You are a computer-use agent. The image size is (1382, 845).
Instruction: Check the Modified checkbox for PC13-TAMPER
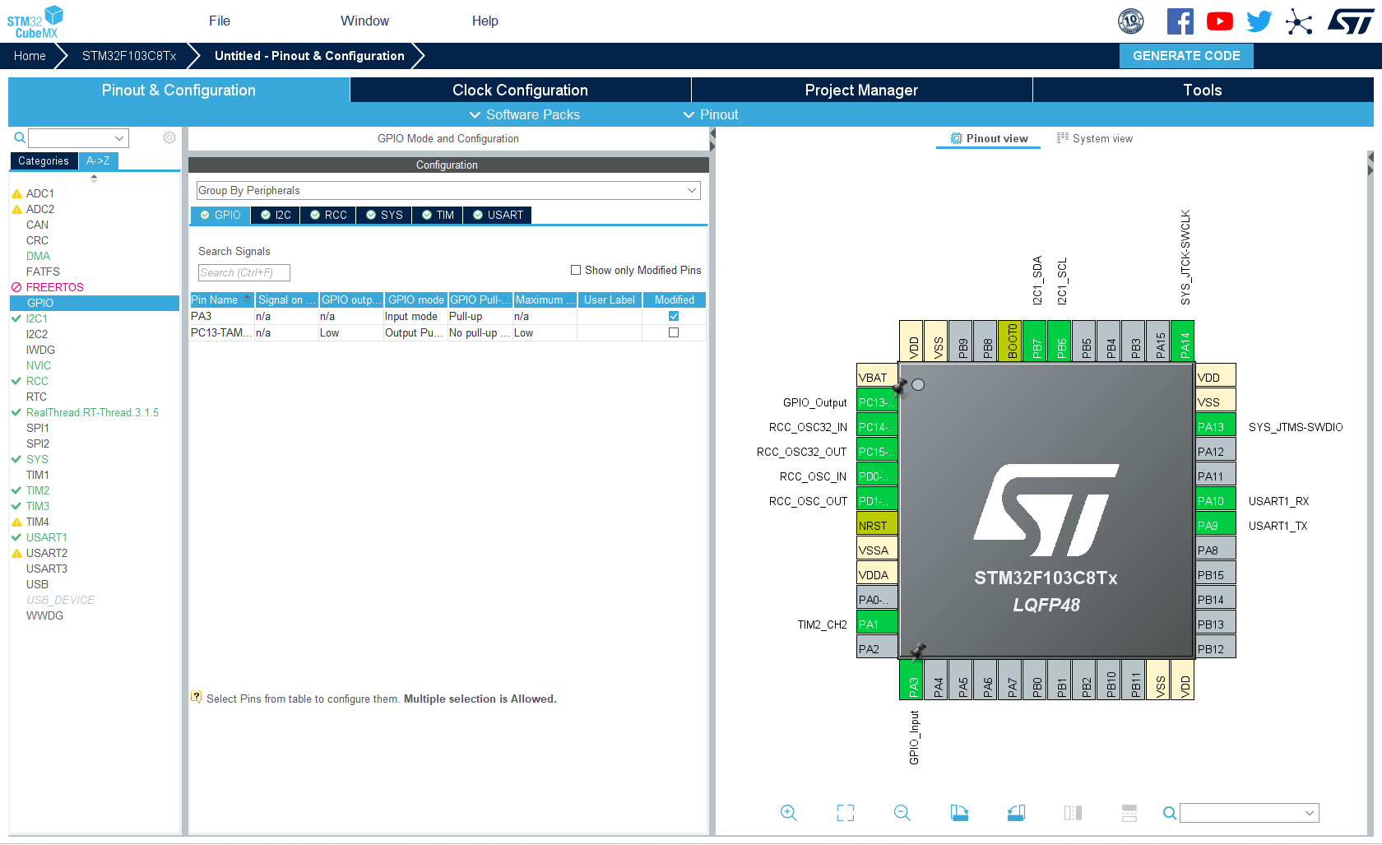click(674, 332)
